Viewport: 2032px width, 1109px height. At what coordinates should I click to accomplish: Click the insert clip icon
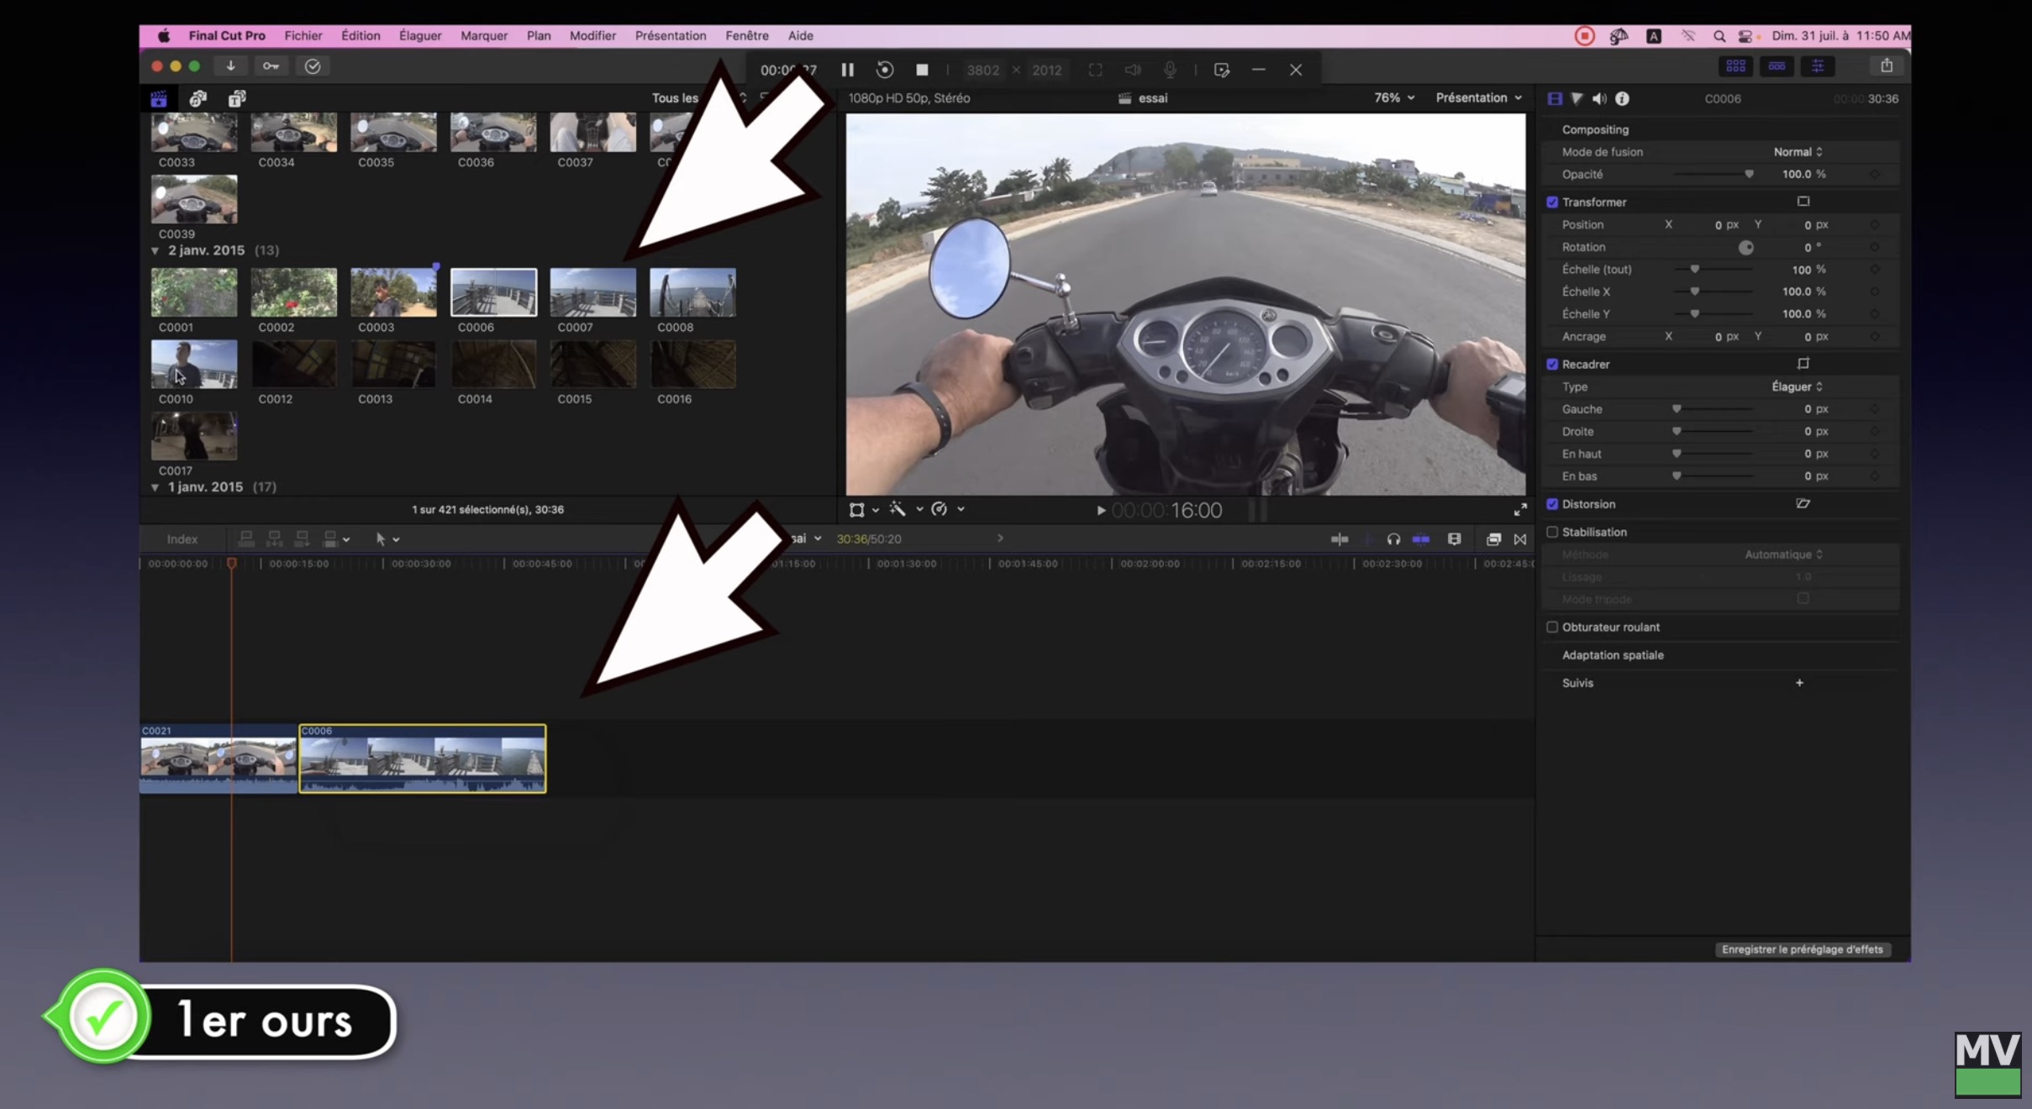tap(274, 539)
